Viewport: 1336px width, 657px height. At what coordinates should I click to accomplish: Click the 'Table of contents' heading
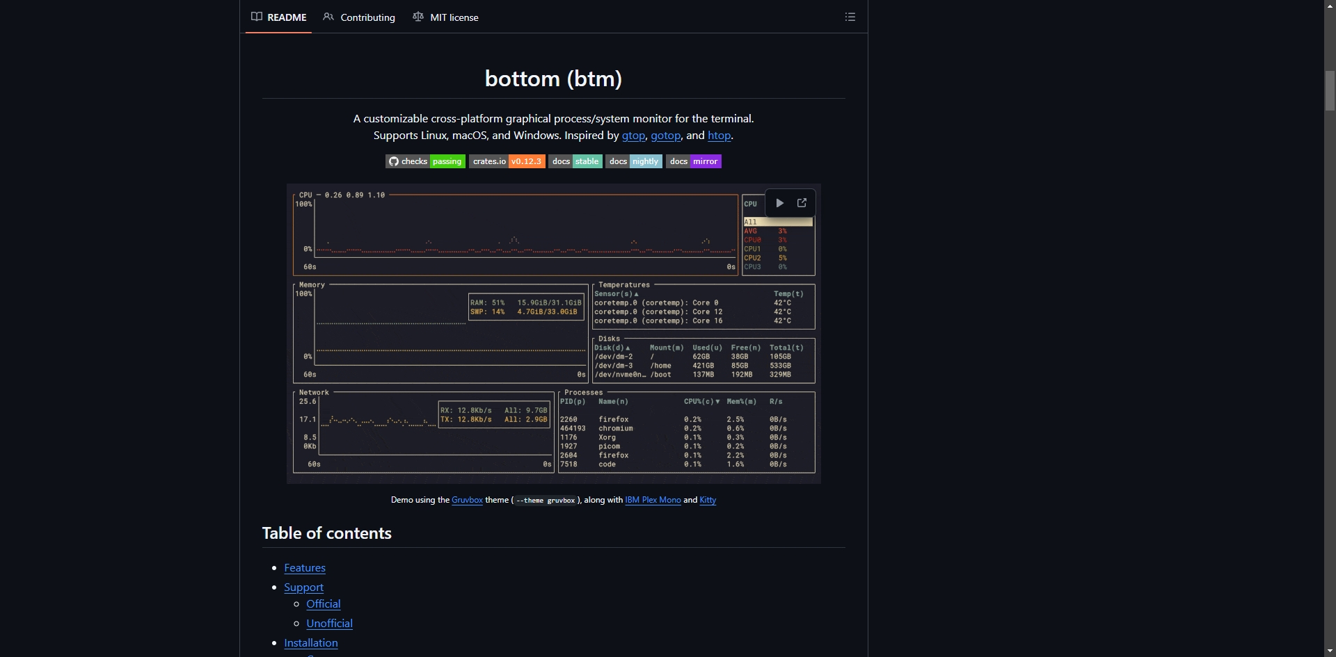(x=327, y=533)
